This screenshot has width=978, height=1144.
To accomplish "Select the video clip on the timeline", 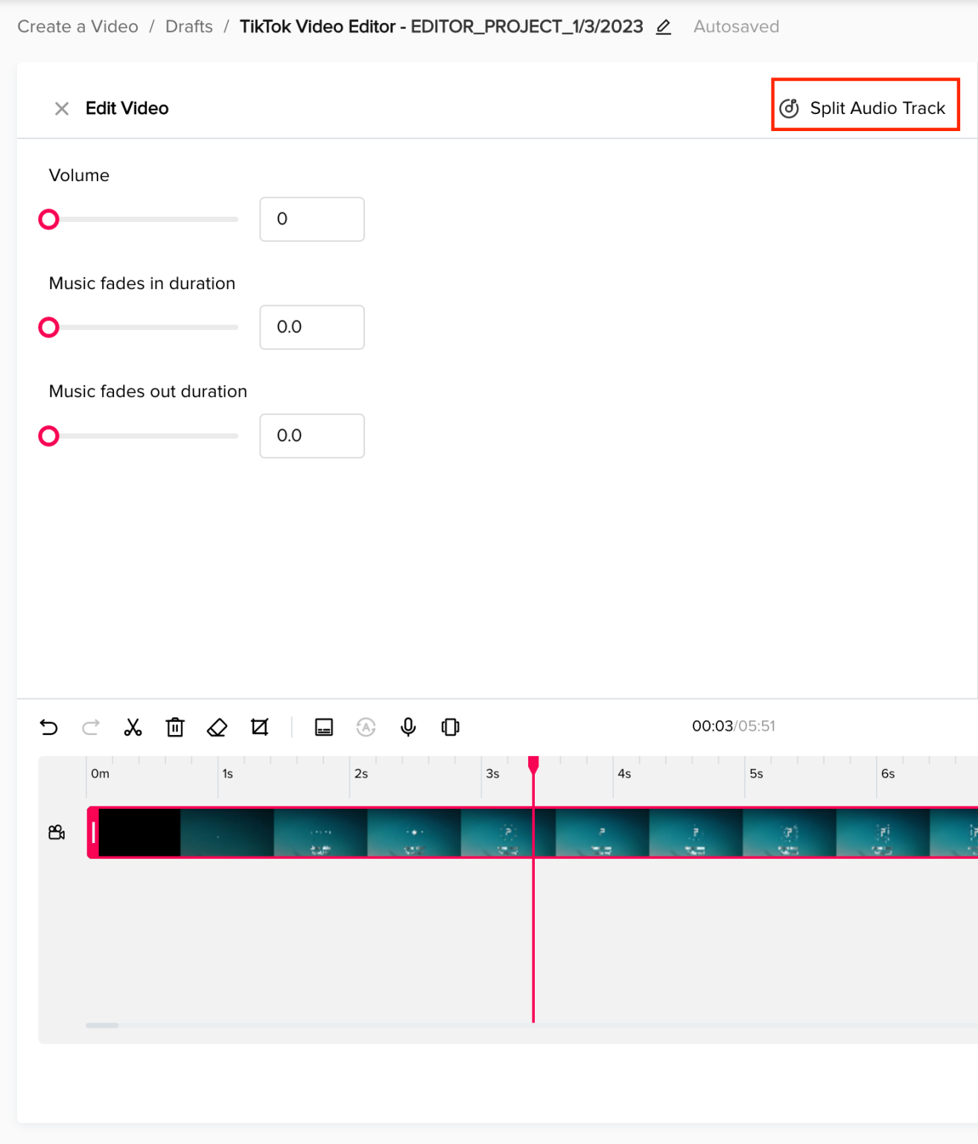I will [533, 832].
